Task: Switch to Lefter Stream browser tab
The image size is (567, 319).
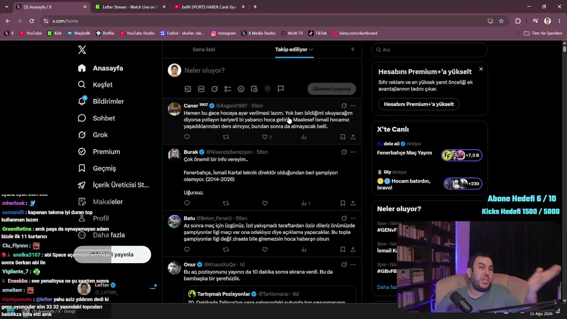Action: pyautogui.click(x=130, y=7)
